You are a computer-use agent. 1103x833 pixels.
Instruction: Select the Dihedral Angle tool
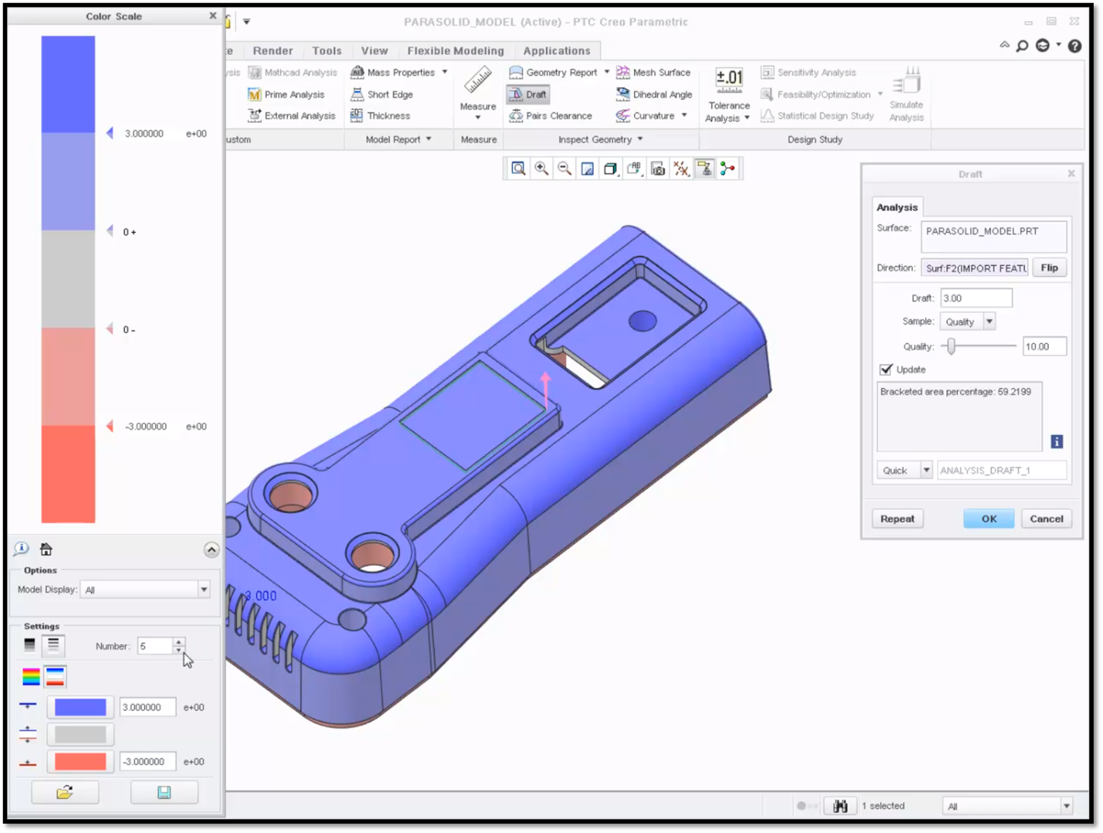(654, 94)
